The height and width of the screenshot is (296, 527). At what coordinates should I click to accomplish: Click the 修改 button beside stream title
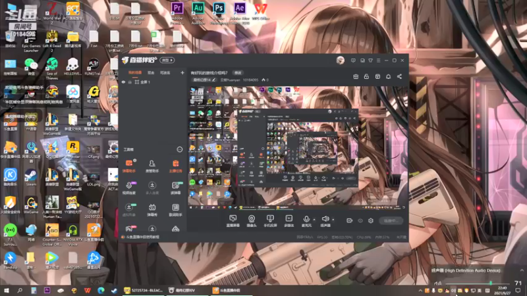point(238,73)
